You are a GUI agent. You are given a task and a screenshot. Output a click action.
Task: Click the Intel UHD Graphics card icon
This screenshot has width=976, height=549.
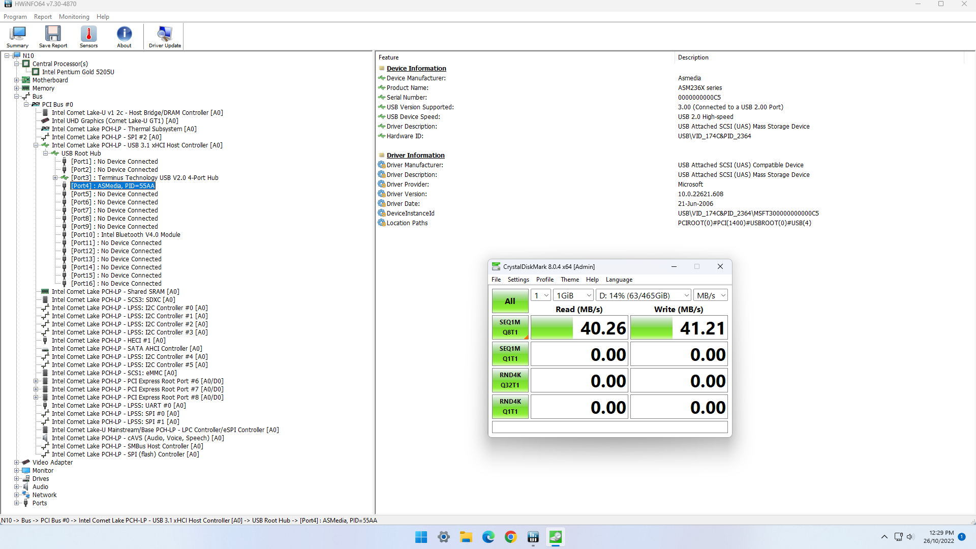[45, 121]
